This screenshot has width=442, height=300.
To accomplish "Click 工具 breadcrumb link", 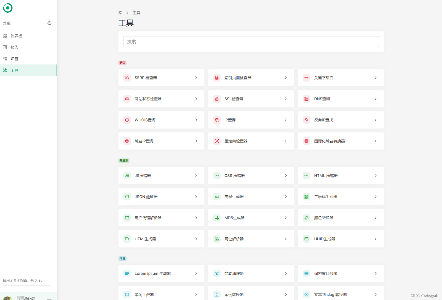I will pyautogui.click(x=136, y=13).
